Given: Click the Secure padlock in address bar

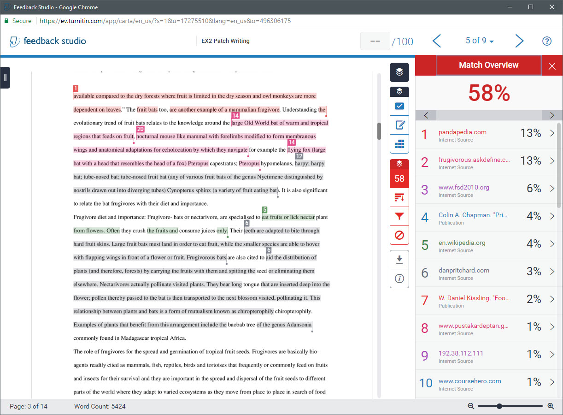Looking at the screenshot, I should (6, 21).
